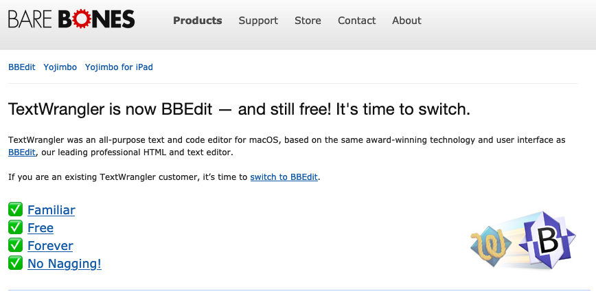596x296 pixels.
Task: Open the Familiar link
Action: point(51,210)
